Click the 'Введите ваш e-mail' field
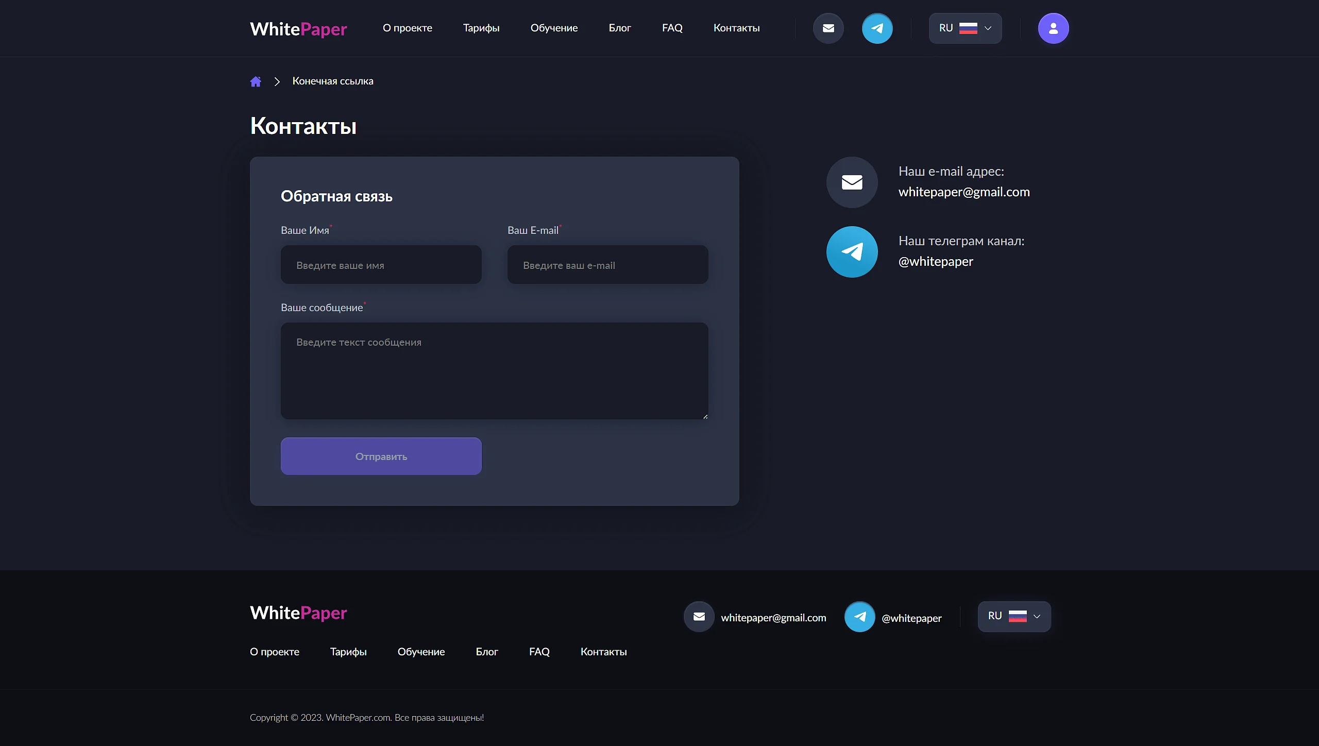 [607, 265]
